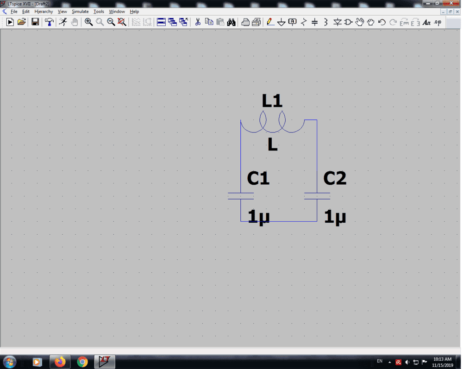This screenshot has width=463, height=369.
Task: Click the Zoom In magnifier
Action: [x=88, y=22]
